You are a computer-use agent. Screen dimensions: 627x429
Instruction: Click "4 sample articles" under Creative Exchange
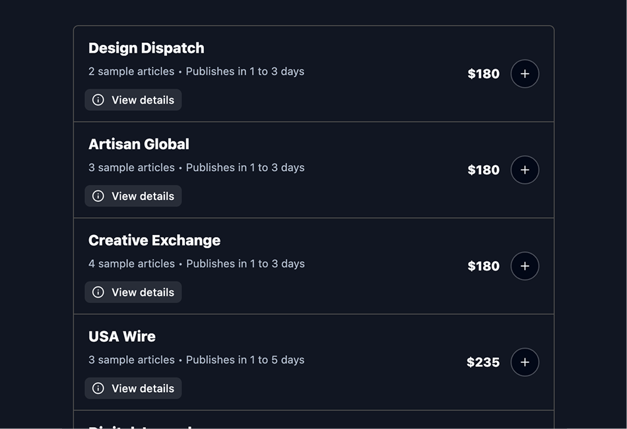tap(131, 264)
